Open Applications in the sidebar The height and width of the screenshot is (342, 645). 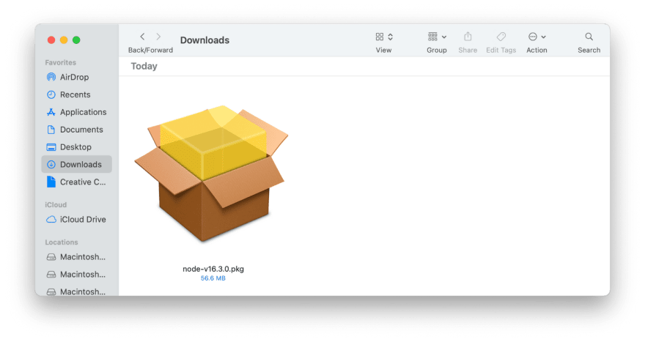(76, 112)
